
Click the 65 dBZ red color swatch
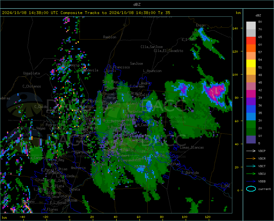[x=251, y=41]
